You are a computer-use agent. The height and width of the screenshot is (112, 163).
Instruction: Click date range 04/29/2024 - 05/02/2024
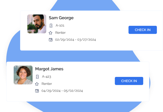(x=62, y=91)
